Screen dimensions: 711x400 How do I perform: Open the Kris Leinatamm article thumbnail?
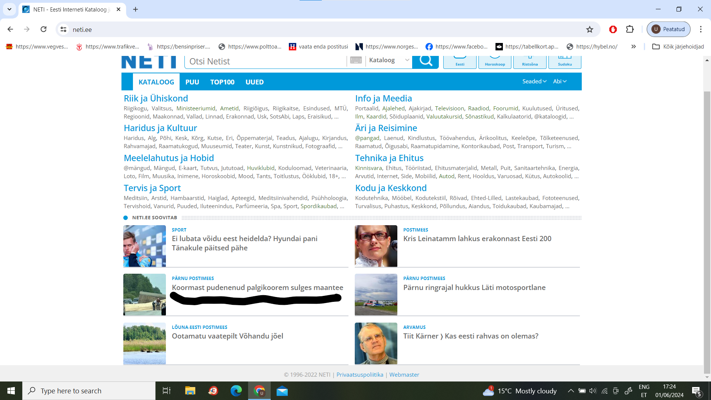[376, 246]
